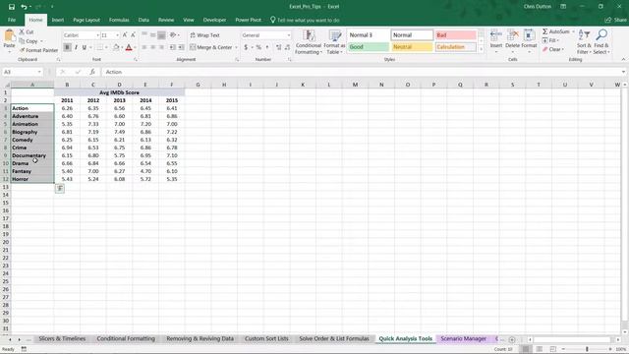This screenshot has width=629, height=354.
Task: Switch to the Page Layout tab
Action: (x=86, y=20)
